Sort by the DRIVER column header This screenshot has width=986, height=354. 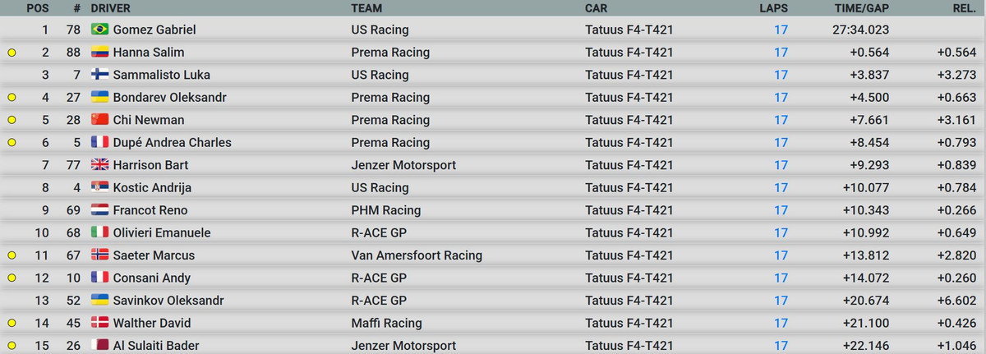[x=113, y=8]
